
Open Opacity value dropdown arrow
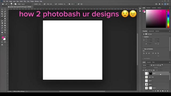[x=42, y=4]
